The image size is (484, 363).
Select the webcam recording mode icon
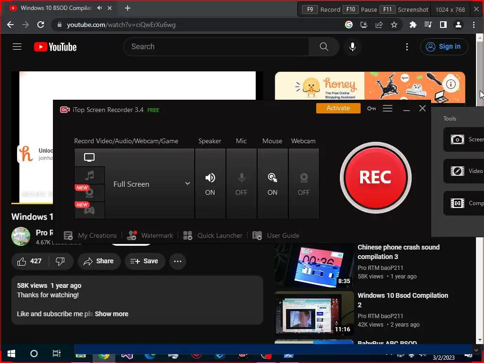coord(89,193)
